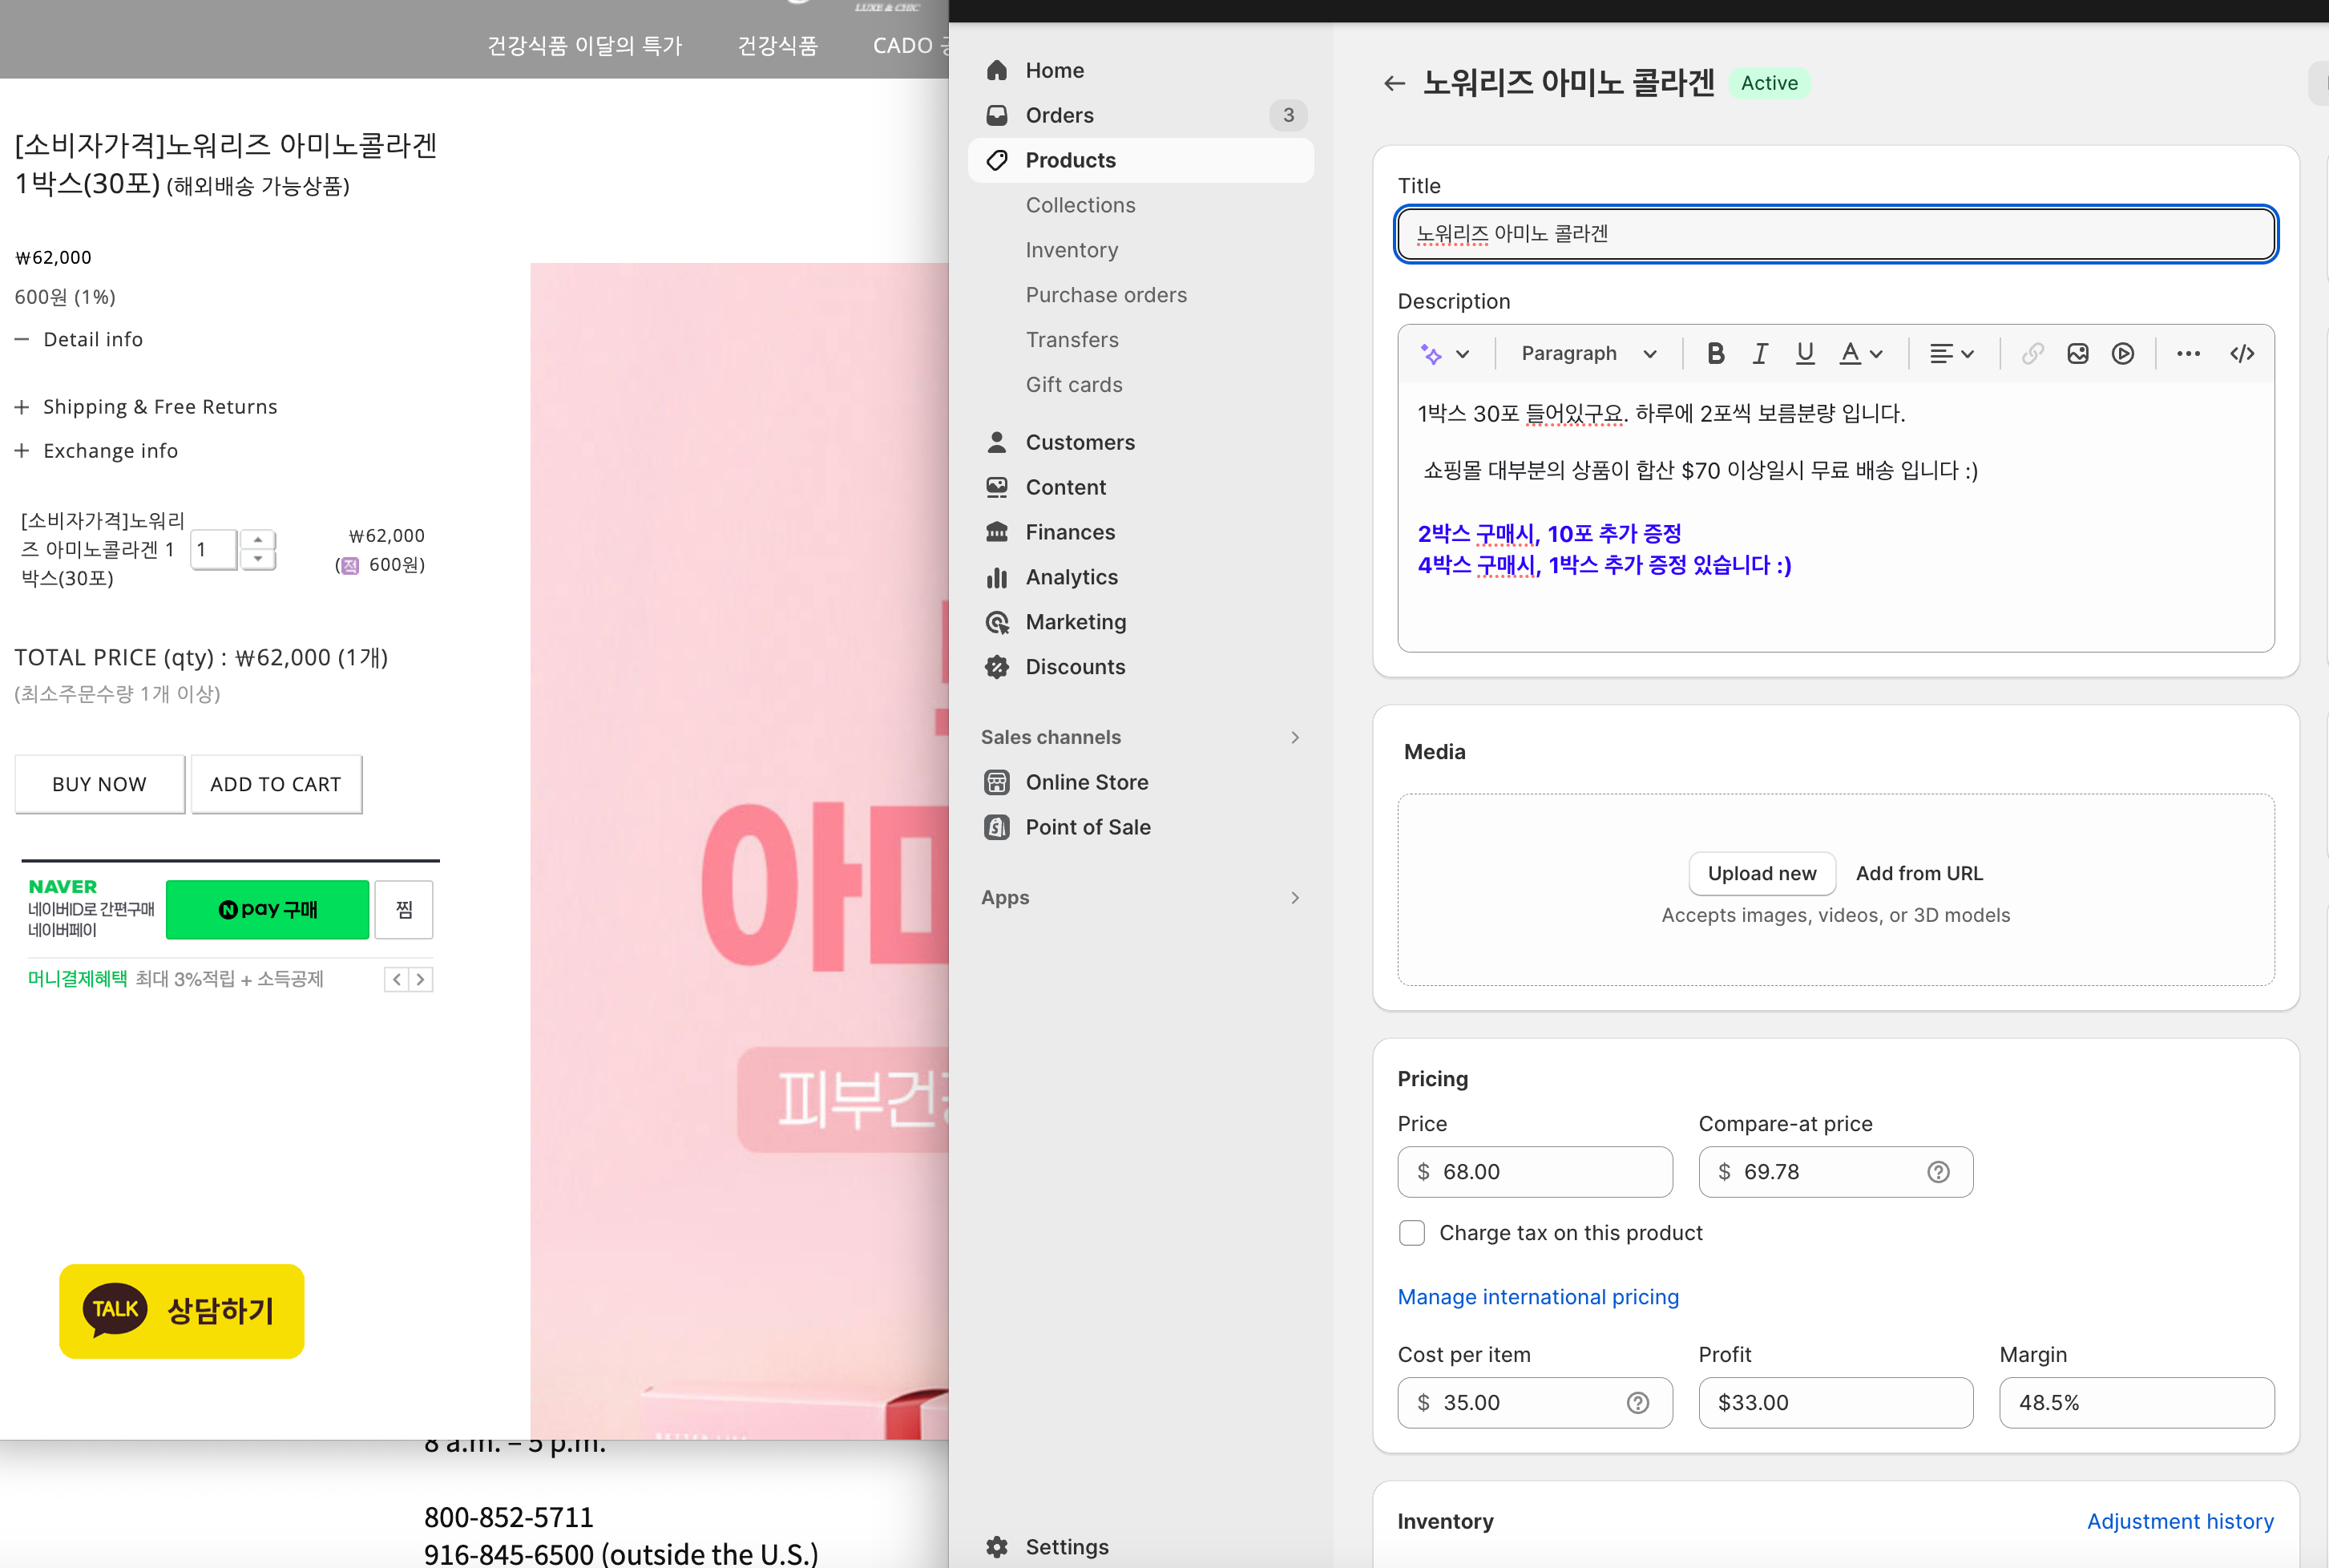Click the ADD TO CART button

tap(276, 784)
